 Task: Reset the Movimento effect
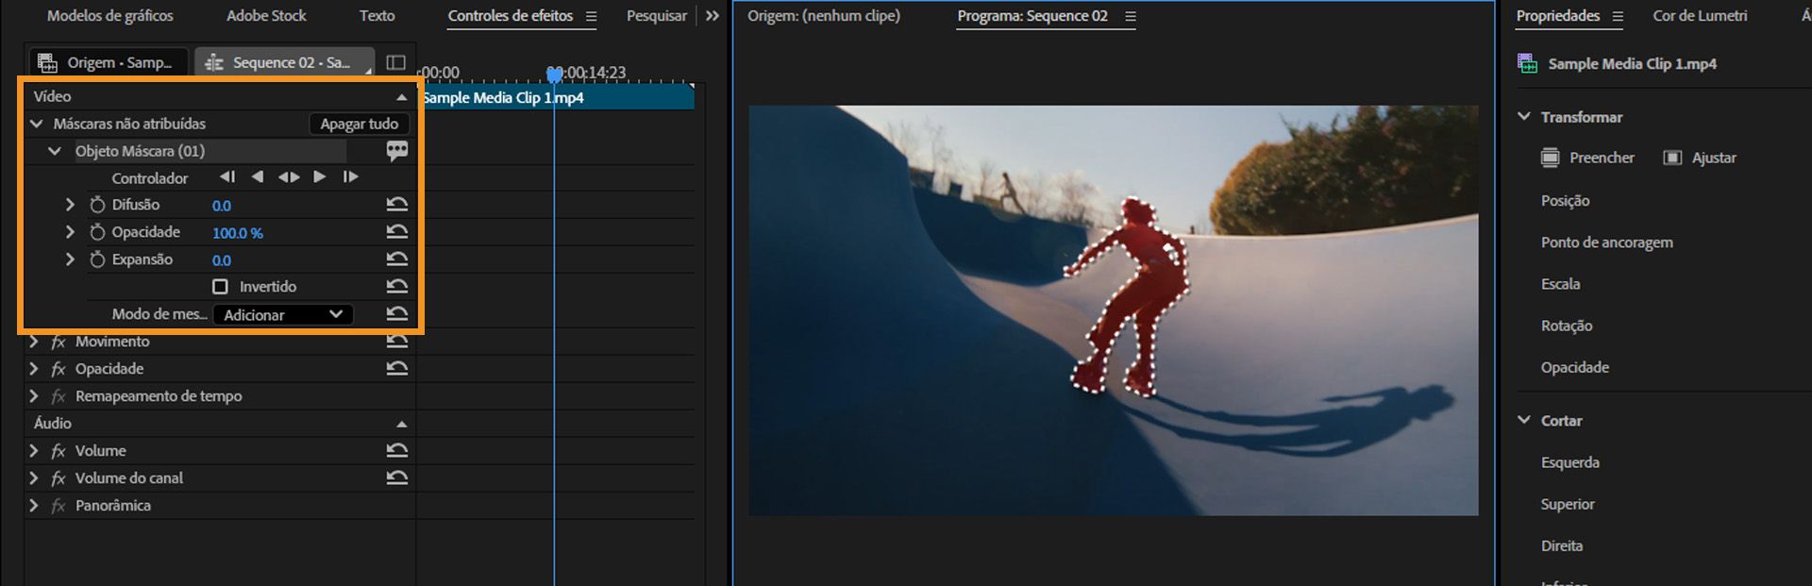[x=397, y=342]
